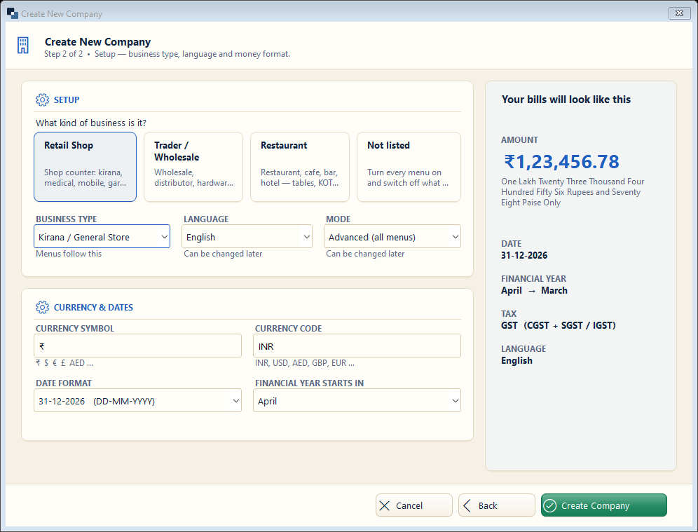
Task: Click the Create Company button label
Action: [595, 506]
